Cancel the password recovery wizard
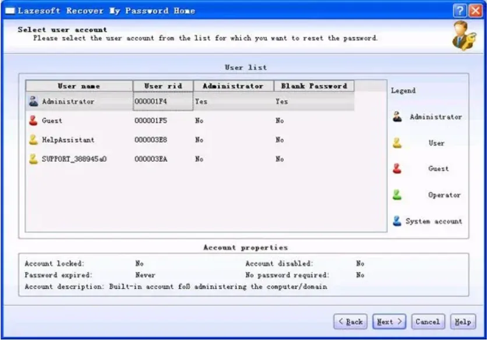Screen dimensions: 487x340 point(428,322)
